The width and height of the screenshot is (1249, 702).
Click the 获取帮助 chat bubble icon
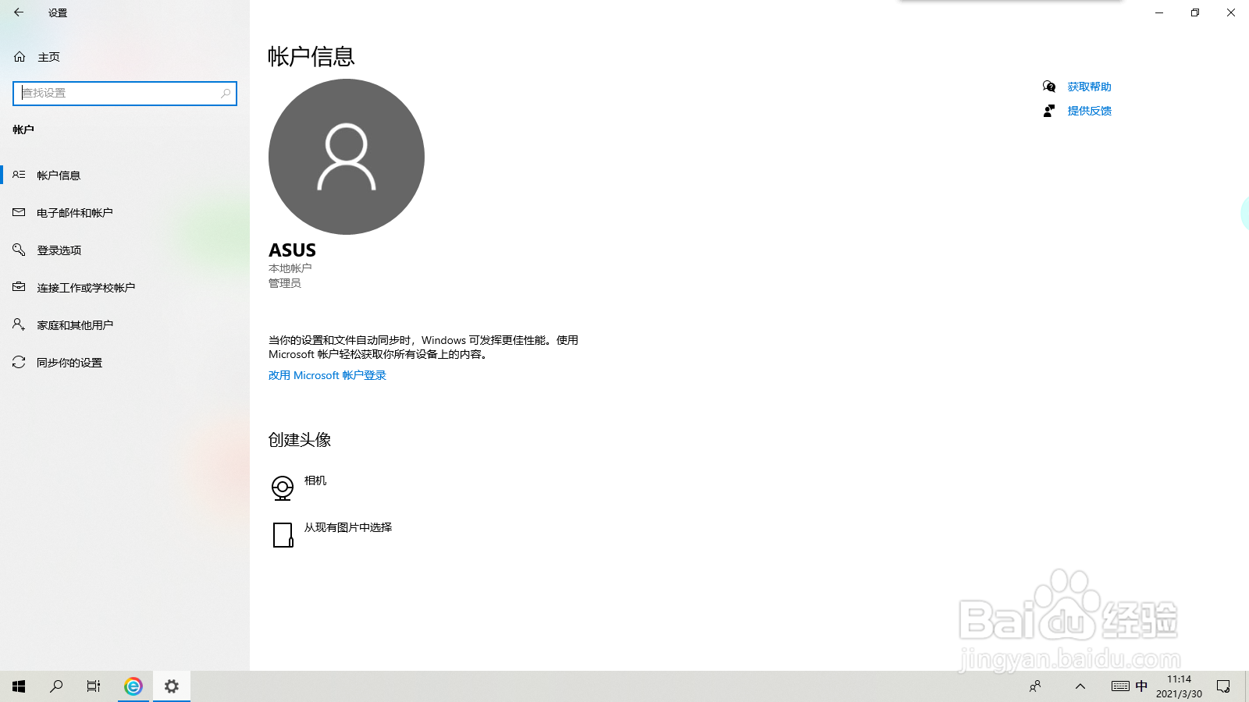coord(1049,87)
